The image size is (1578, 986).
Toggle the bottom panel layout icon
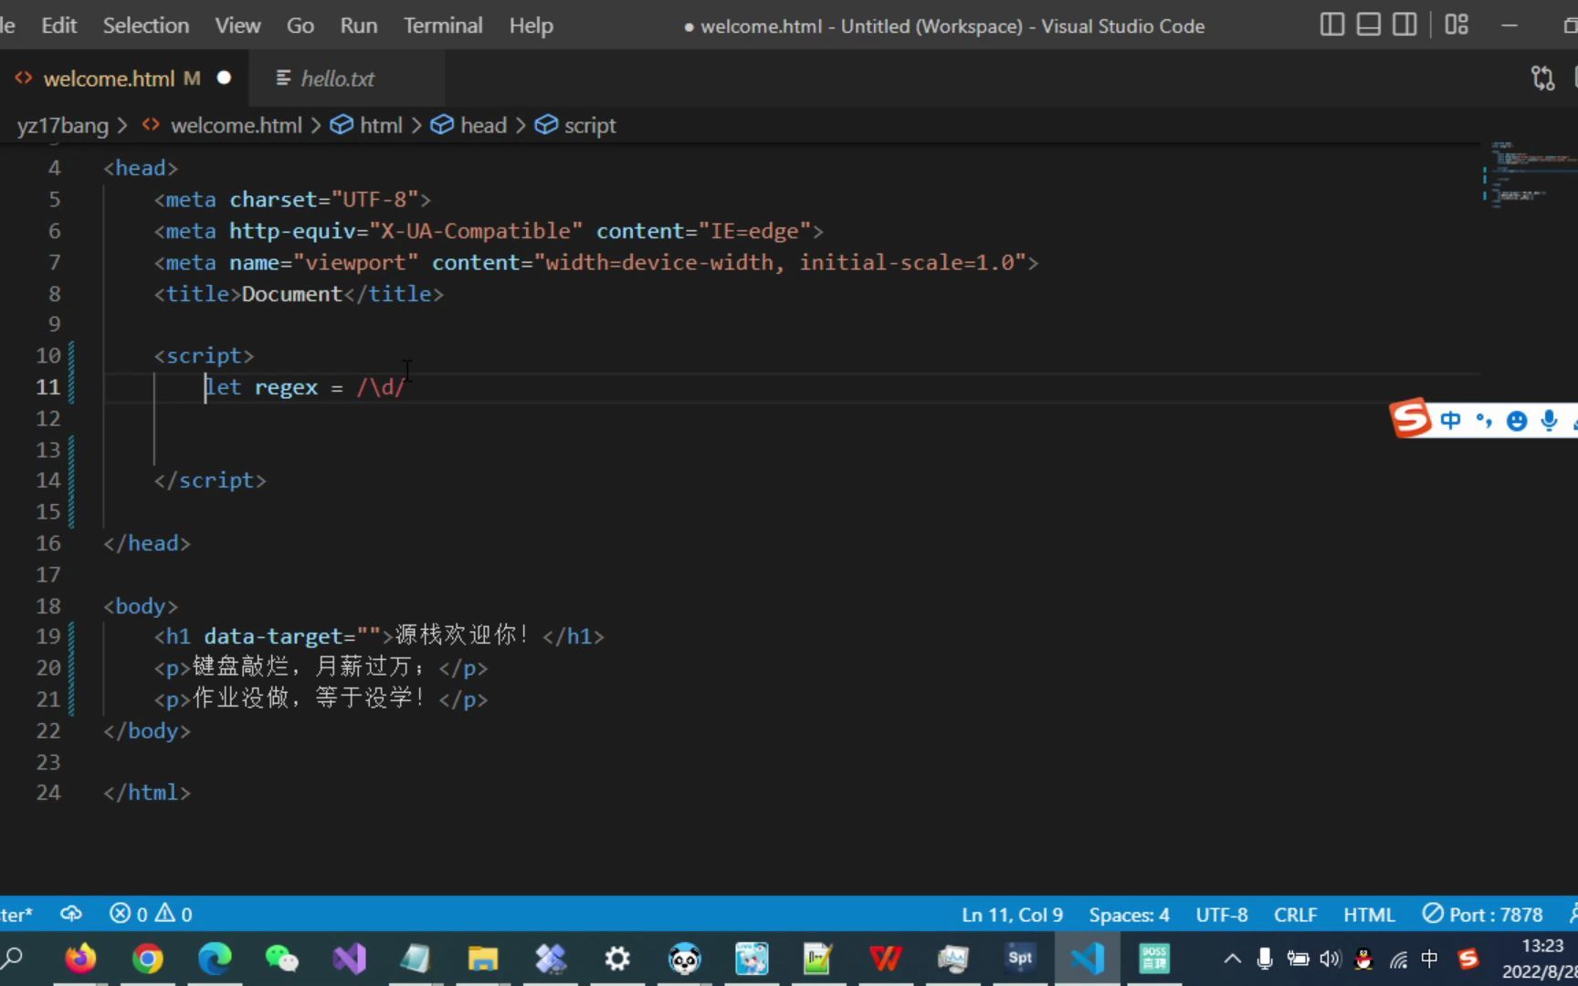pos(1368,25)
